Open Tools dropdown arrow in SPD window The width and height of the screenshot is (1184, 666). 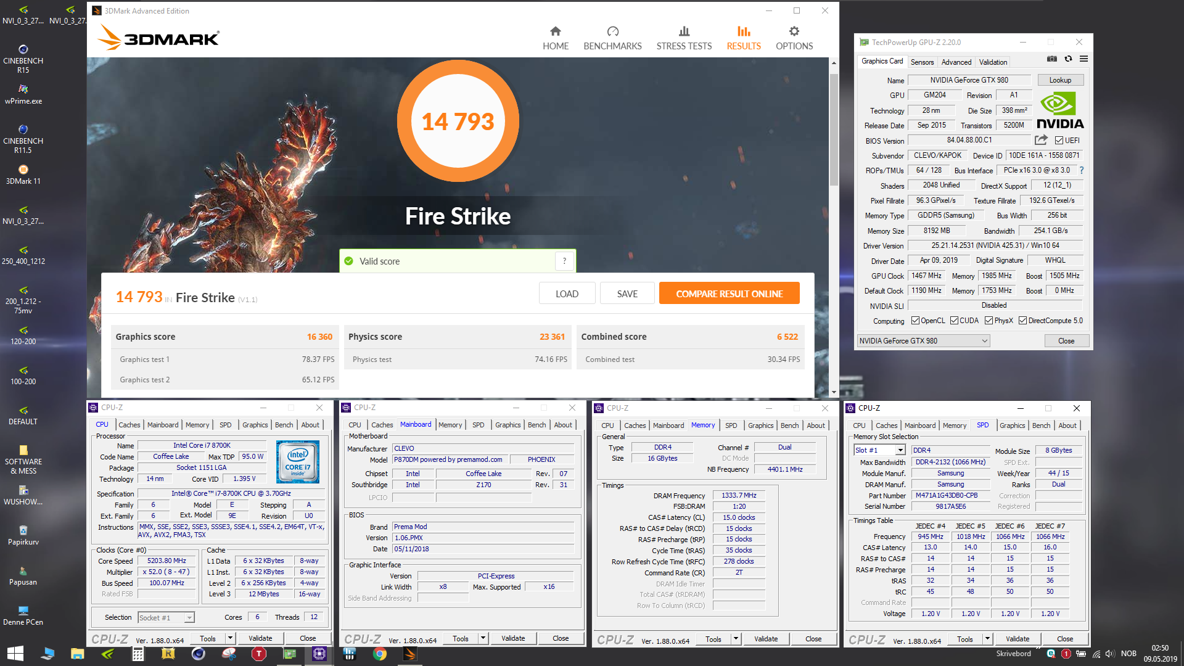pos(987,639)
